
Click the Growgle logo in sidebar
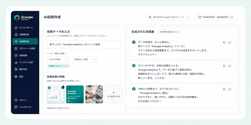coord(24,17)
